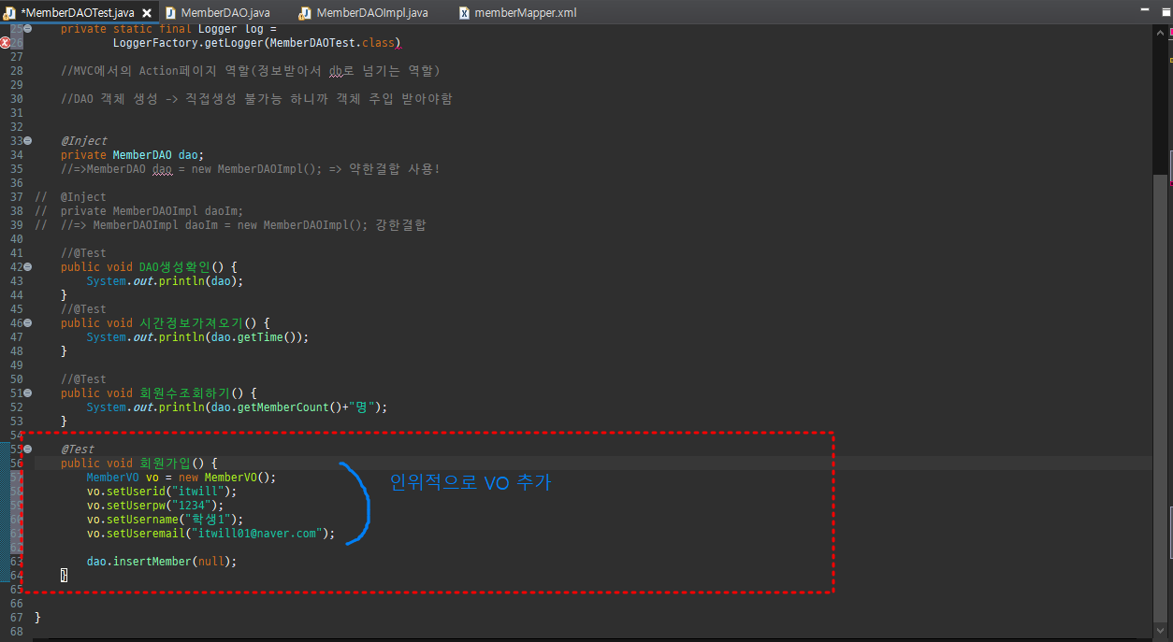Click the //MVC에서의 Action페이지 comment
1173x642 pixels.
pos(250,71)
